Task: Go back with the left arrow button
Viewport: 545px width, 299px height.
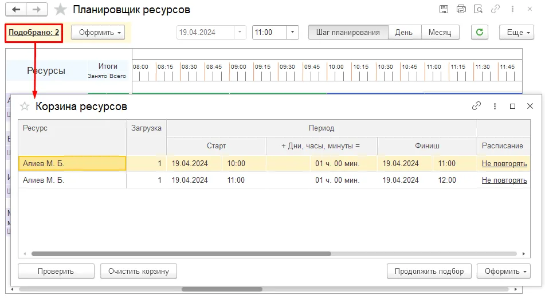Action: pos(16,10)
